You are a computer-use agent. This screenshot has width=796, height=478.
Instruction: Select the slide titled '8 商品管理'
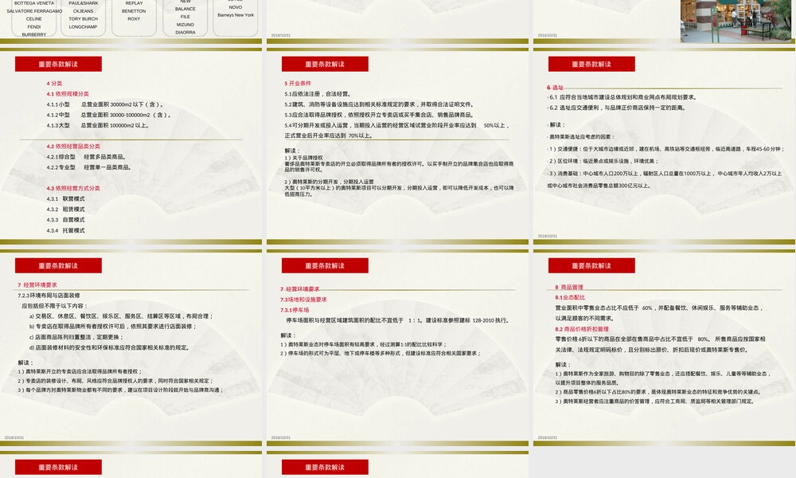665,348
